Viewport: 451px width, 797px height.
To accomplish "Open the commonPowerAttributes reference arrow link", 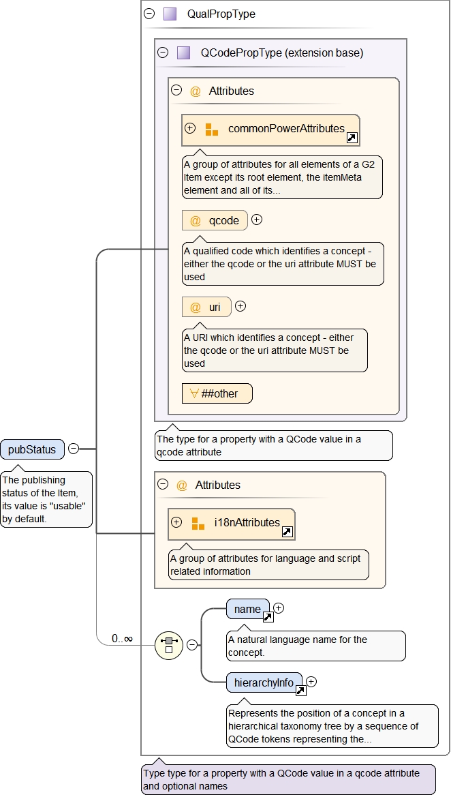I will pyautogui.click(x=352, y=138).
